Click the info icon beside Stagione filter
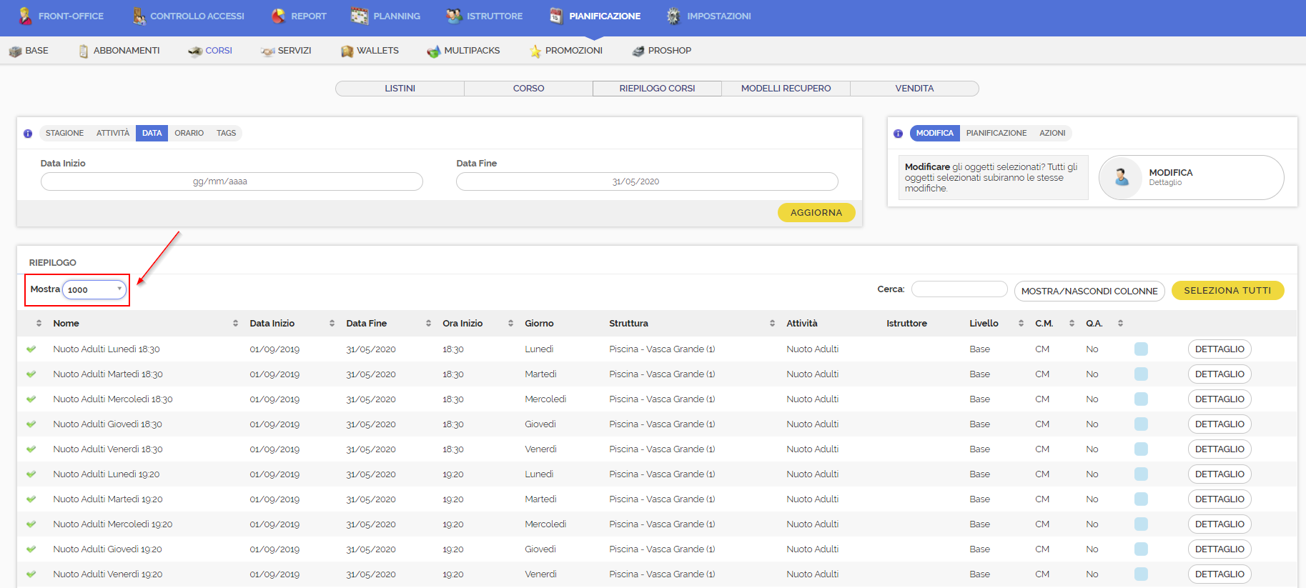Screen dimensions: 1306x588 pyautogui.click(x=28, y=134)
